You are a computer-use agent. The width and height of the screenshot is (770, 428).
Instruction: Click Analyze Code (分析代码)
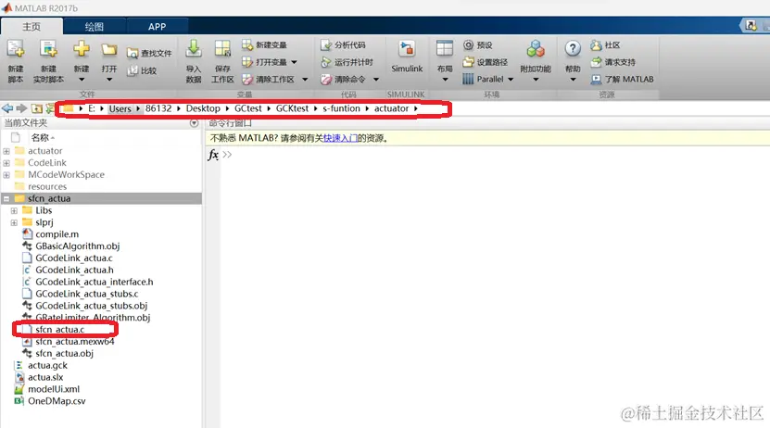tap(343, 45)
